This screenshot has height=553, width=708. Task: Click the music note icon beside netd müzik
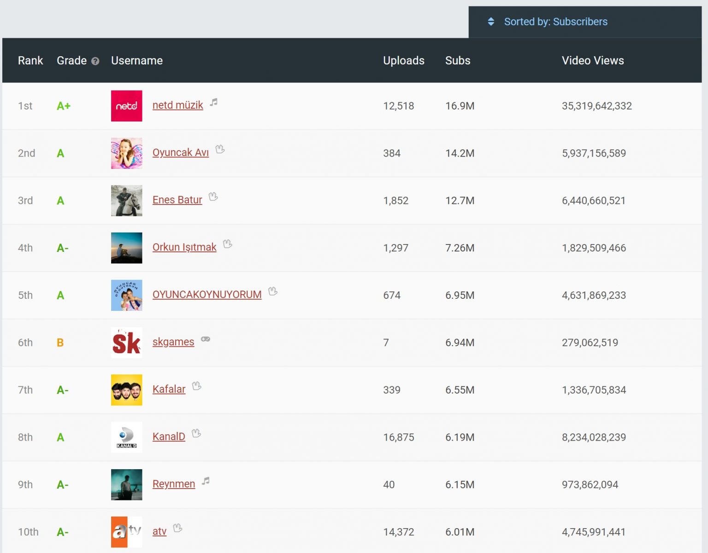(213, 103)
